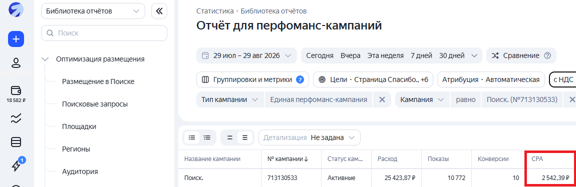Switch to the tree list view toggle

[x=207, y=137]
